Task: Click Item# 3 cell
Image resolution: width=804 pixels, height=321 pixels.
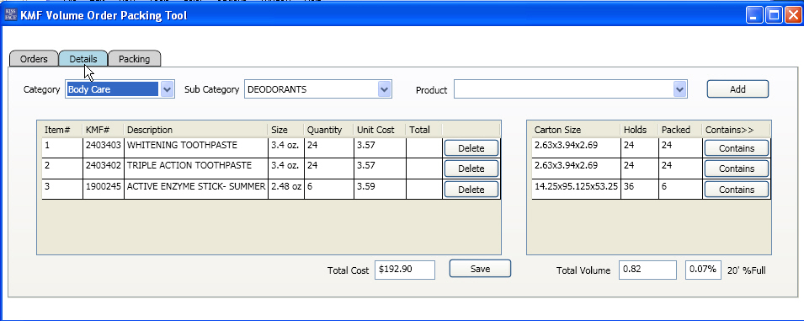Action: (62, 189)
